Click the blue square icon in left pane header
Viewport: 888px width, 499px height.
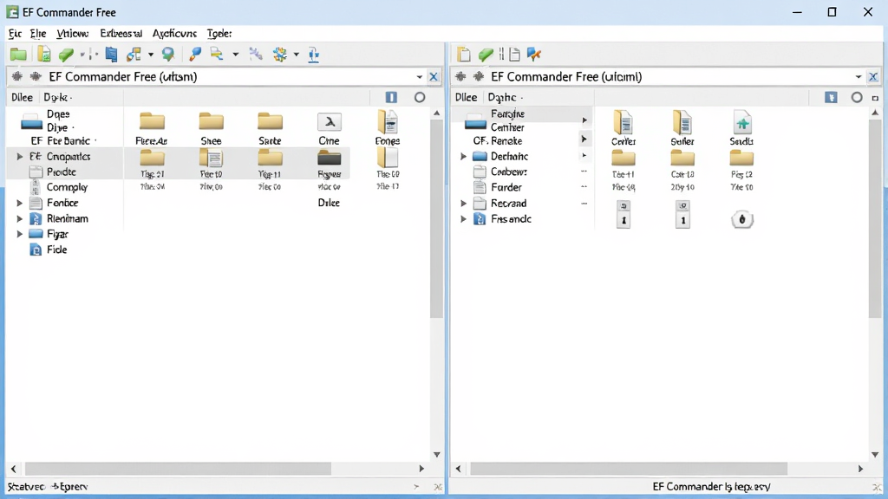pos(391,97)
